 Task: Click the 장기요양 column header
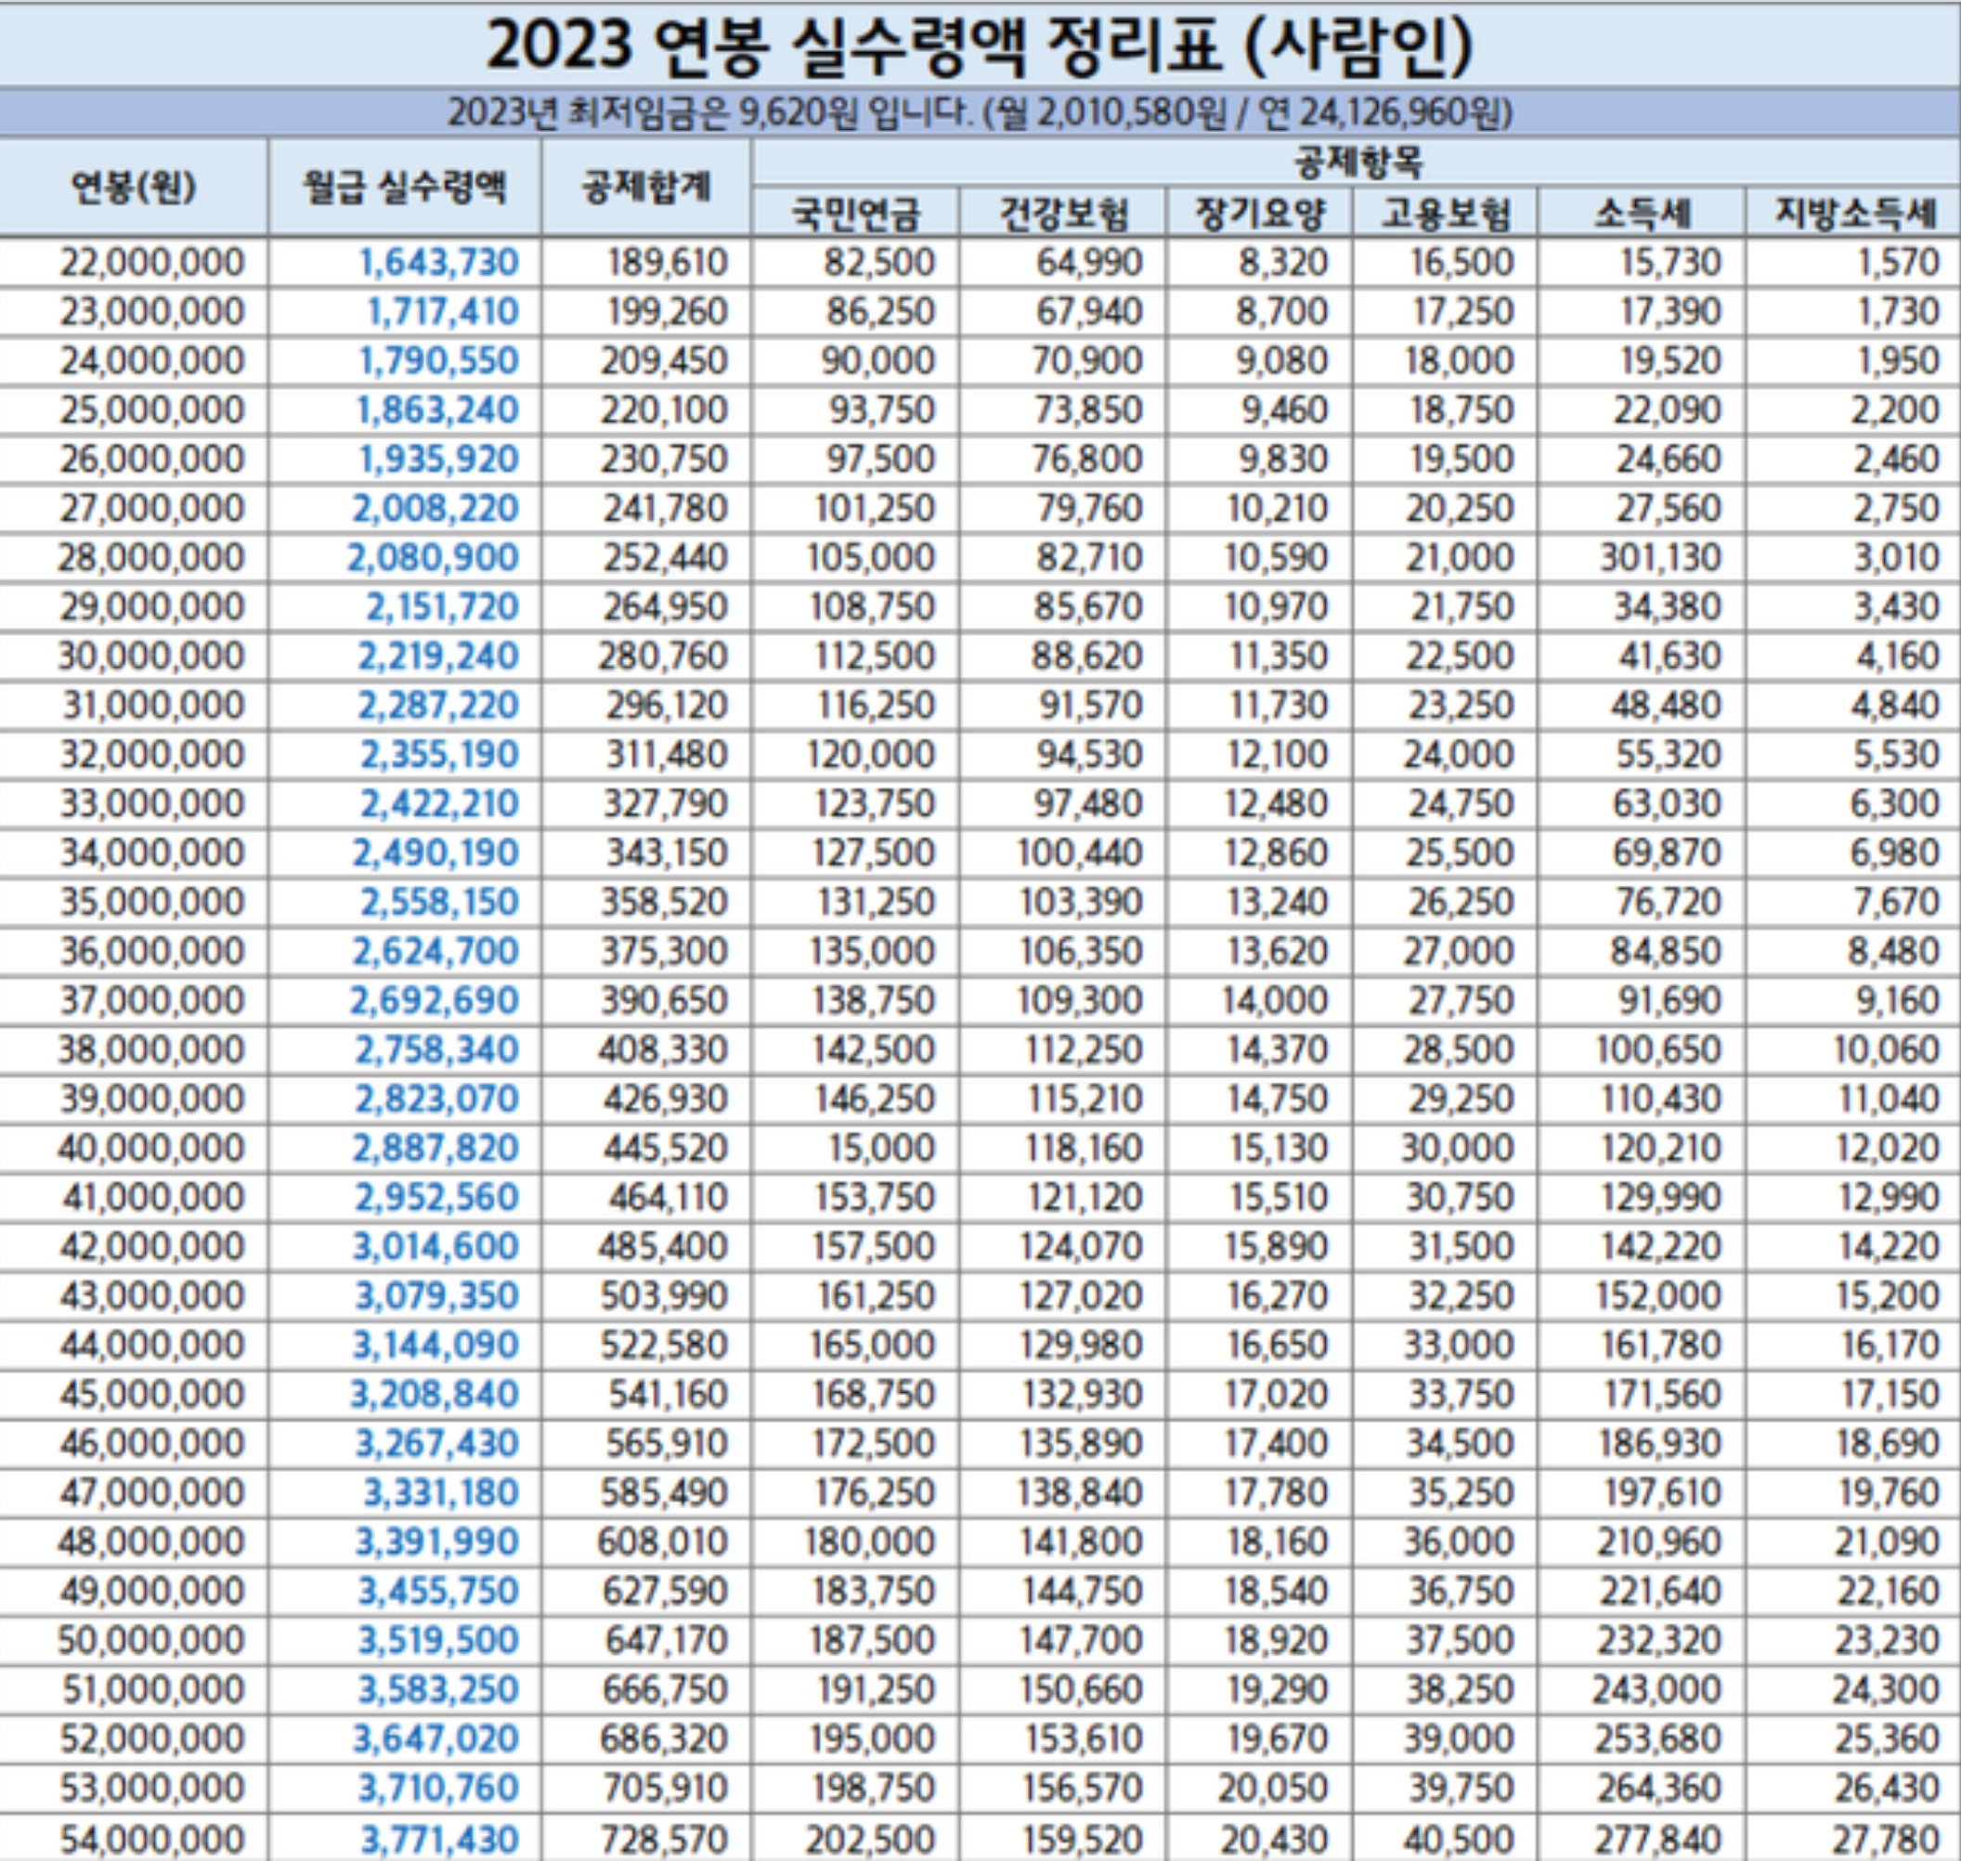tap(1259, 213)
